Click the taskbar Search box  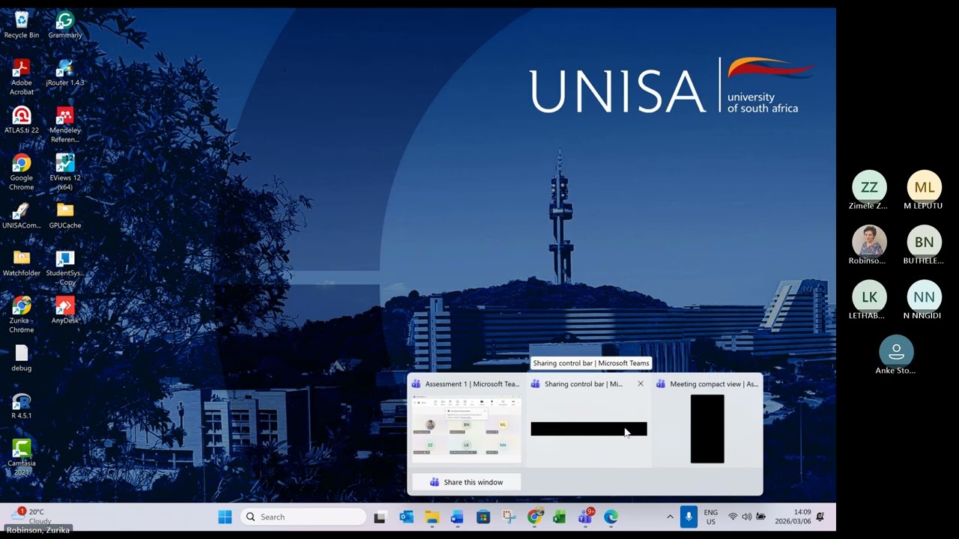tap(303, 517)
